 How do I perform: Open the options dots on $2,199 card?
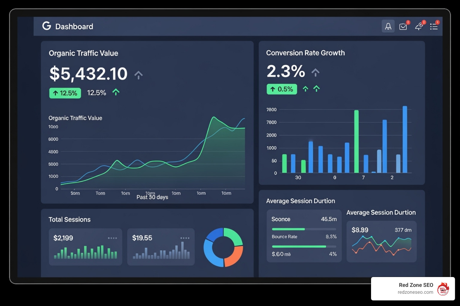click(112, 238)
